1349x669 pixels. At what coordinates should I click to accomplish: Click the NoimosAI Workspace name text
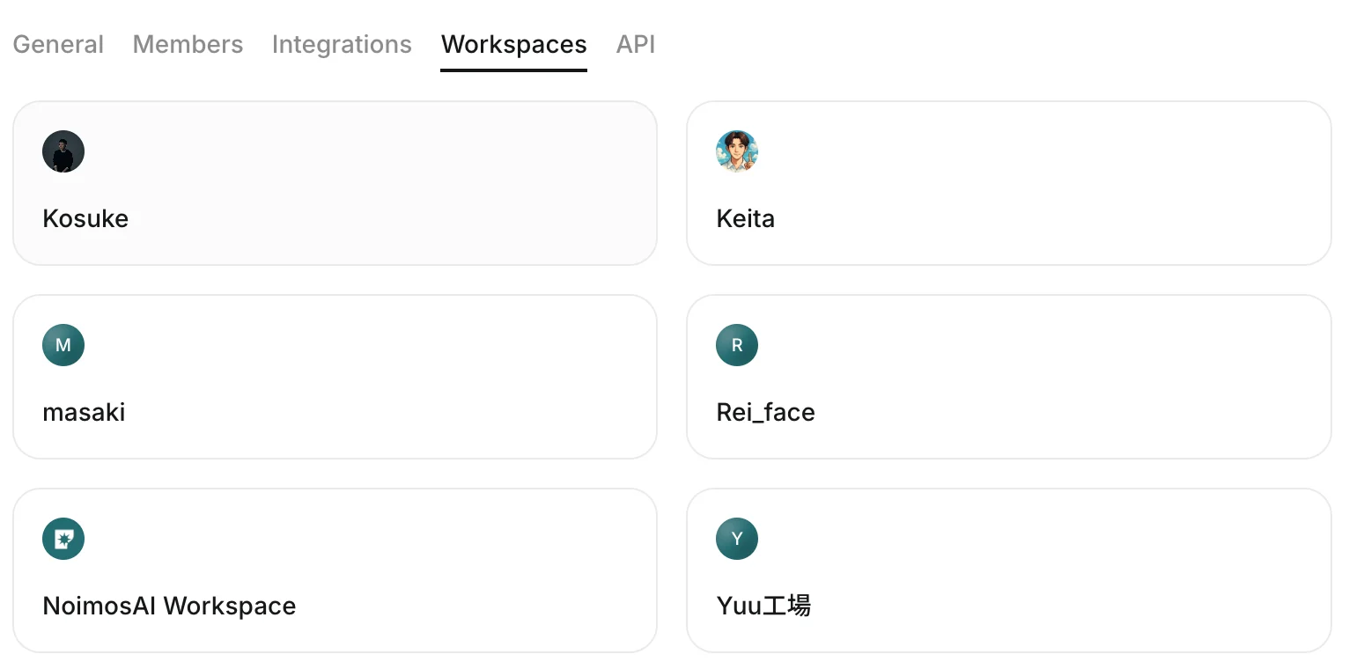click(169, 606)
